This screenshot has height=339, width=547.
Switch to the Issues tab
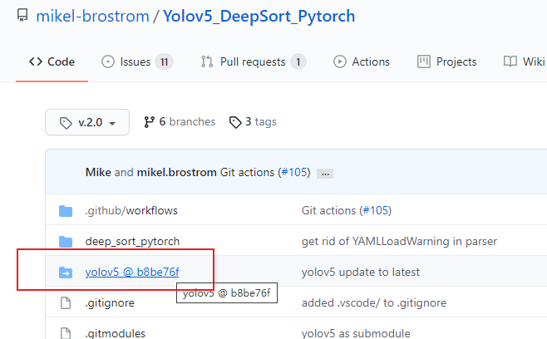click(x=136, y=61)
